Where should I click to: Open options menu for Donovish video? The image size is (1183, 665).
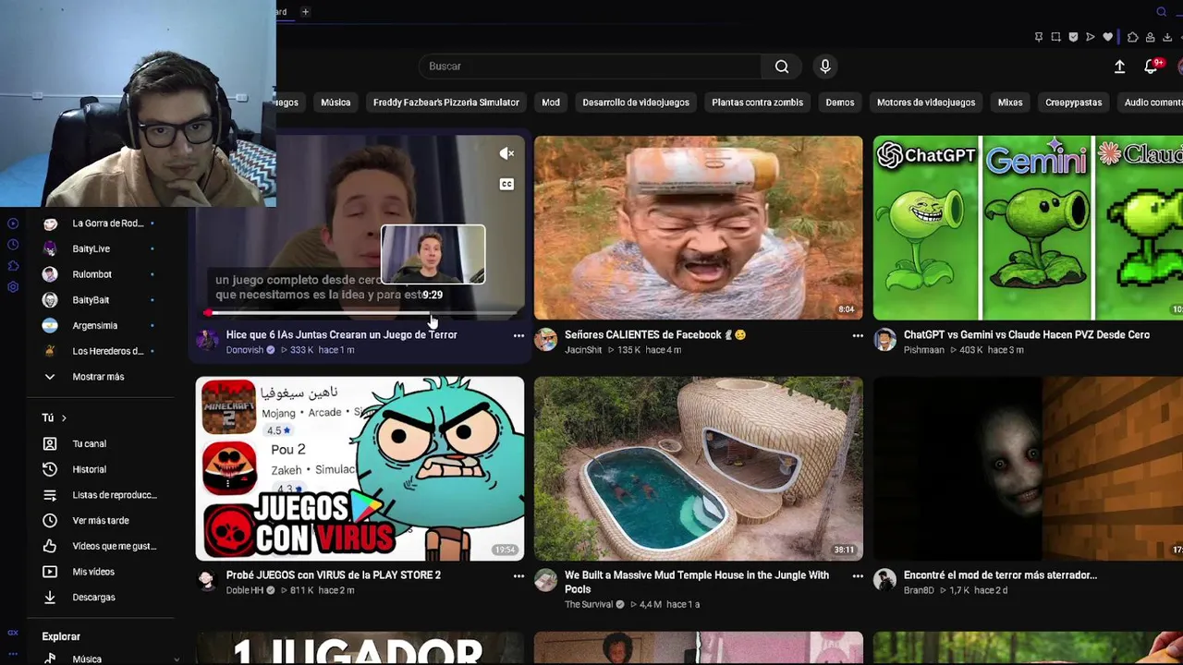click(x=518, y=336)
